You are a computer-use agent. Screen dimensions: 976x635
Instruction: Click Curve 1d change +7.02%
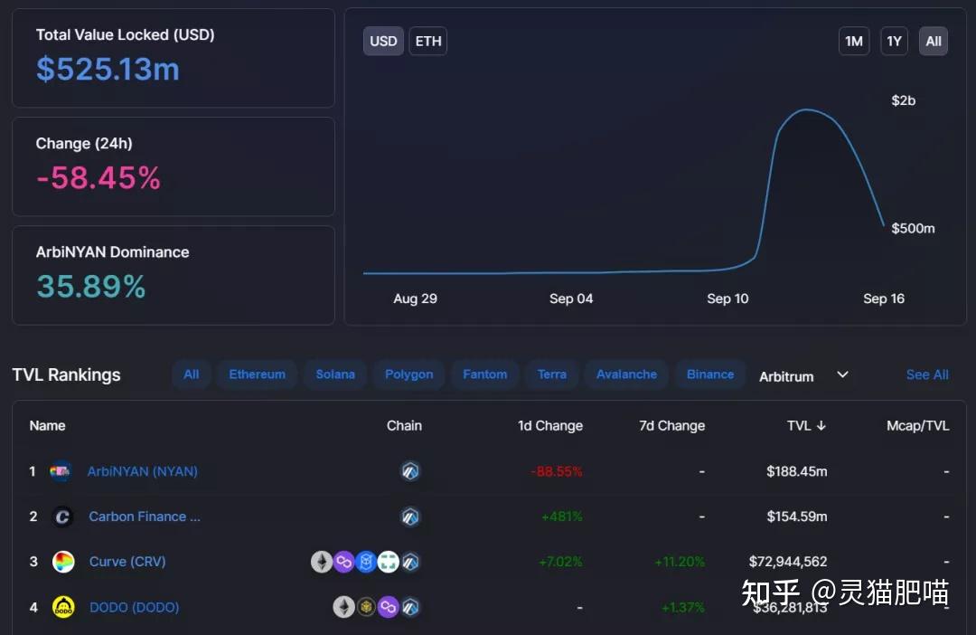561,562
